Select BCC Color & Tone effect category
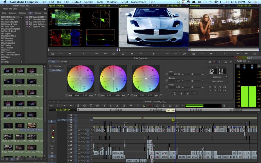This screenshot has width=261, height=163. [x=9, y=24]
